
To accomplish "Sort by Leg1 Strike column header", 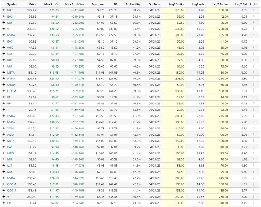I will click(x=176, y=4).
